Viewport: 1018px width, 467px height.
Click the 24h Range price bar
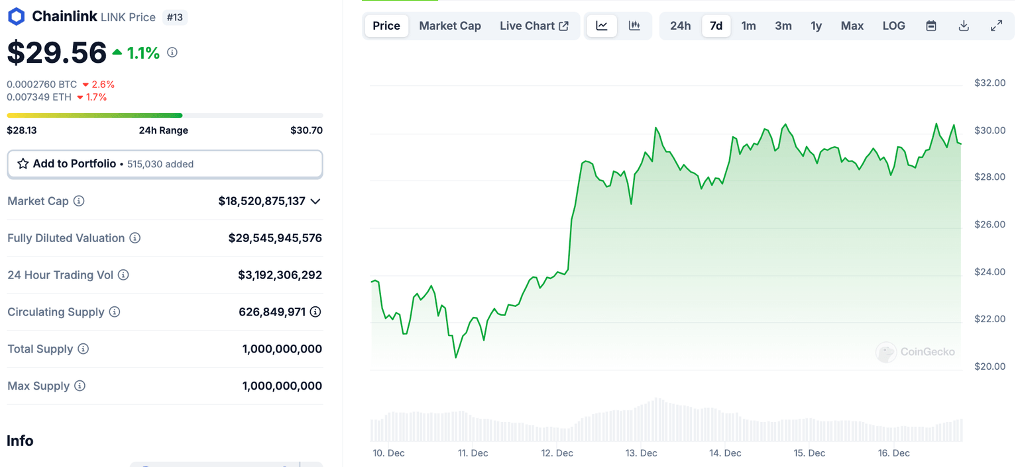pos(165,116)
